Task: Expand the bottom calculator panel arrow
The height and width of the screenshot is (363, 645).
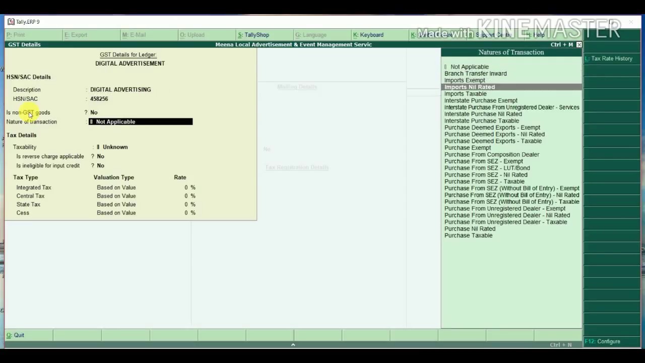Action: coord(293,345)
